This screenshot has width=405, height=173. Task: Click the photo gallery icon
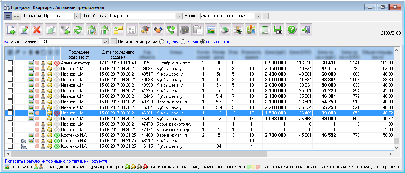(x=211, y=30)
